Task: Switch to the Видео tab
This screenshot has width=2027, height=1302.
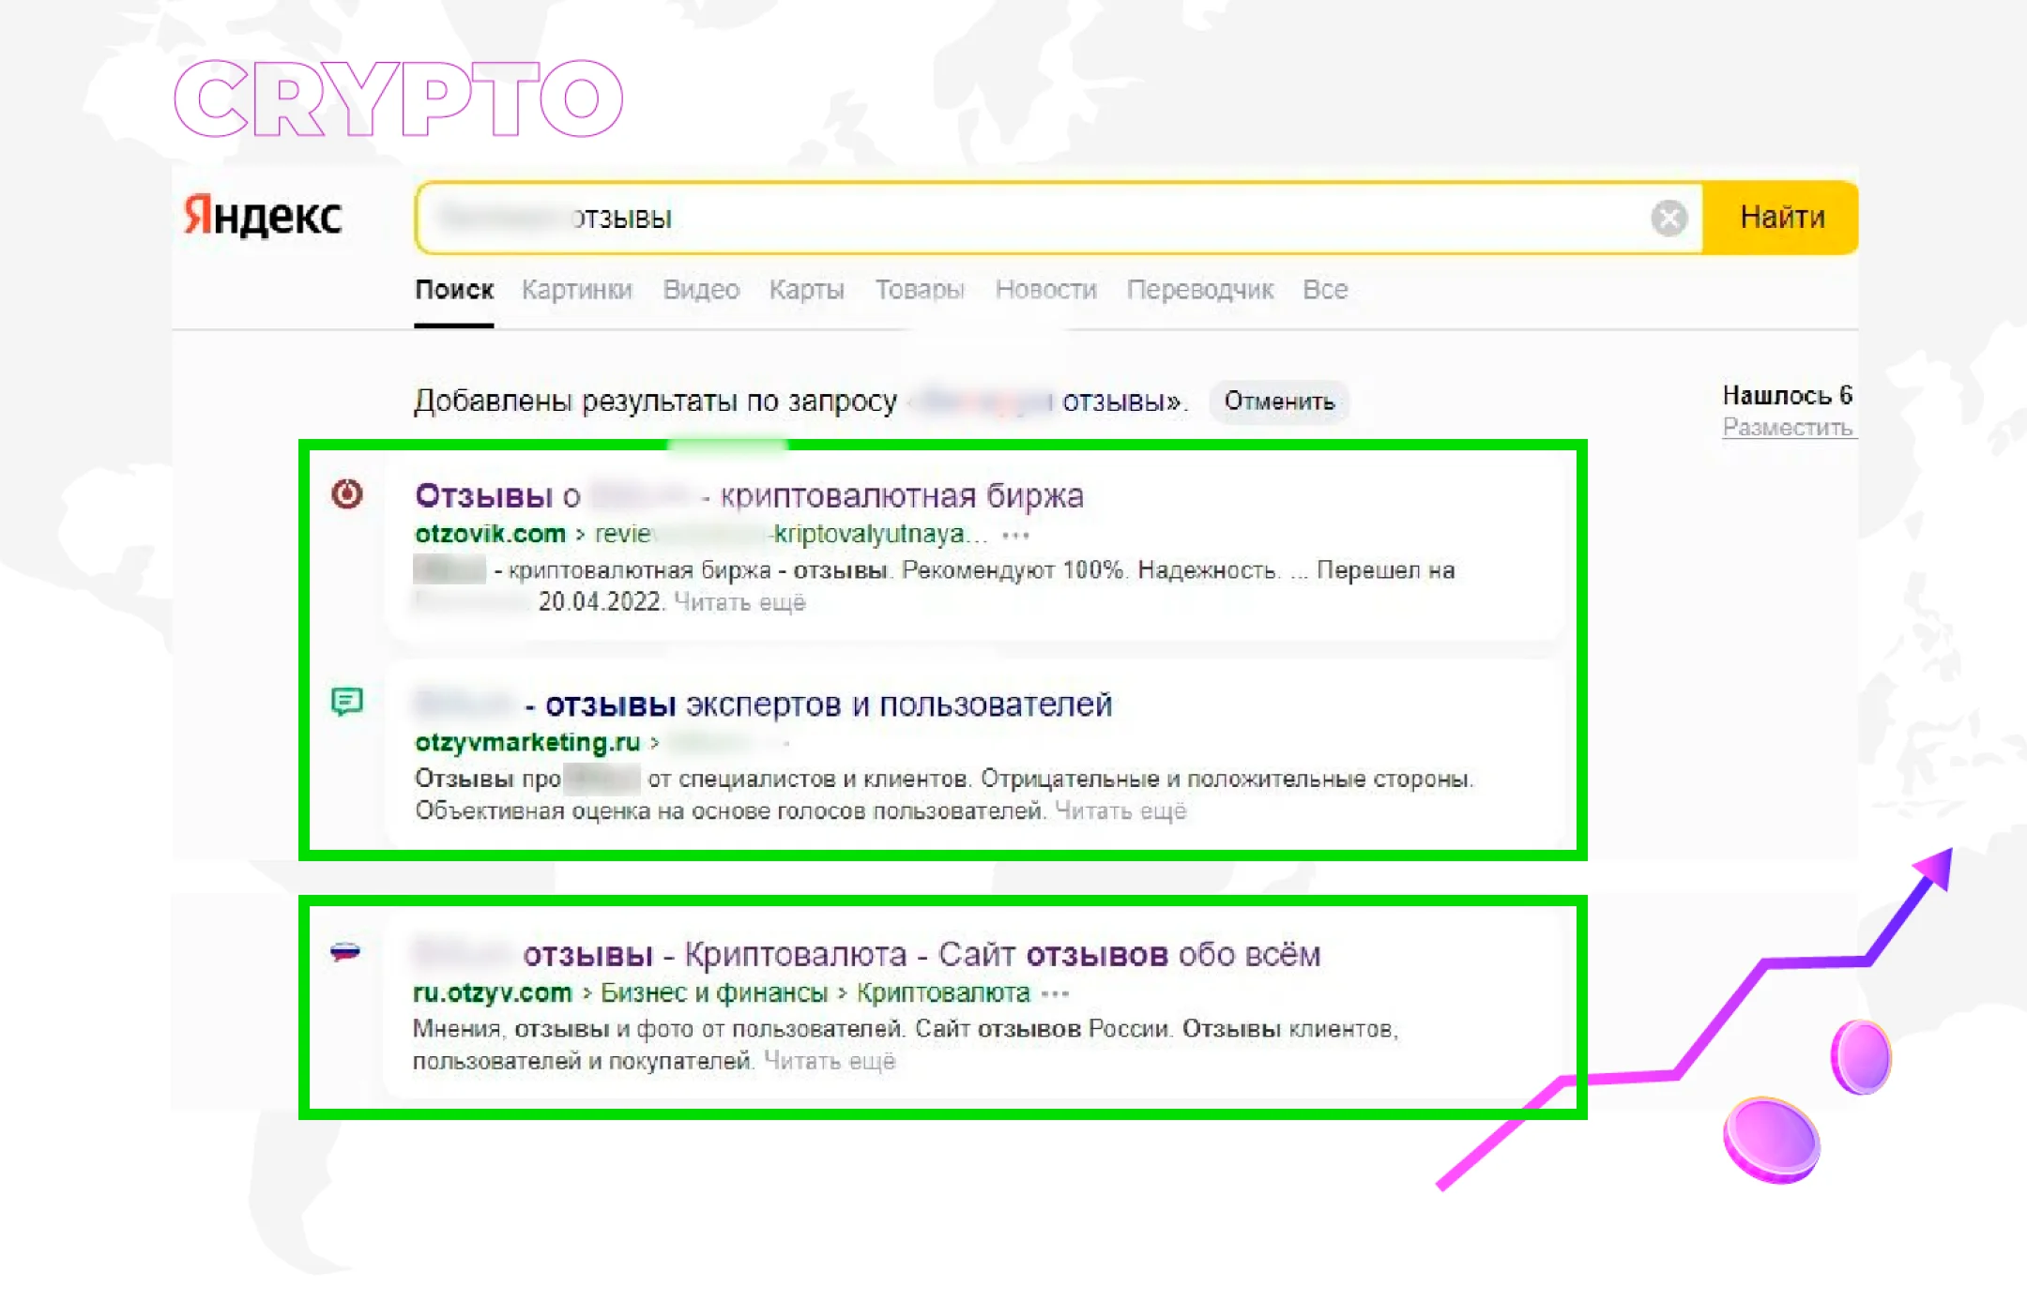Action: click(701, 290)
